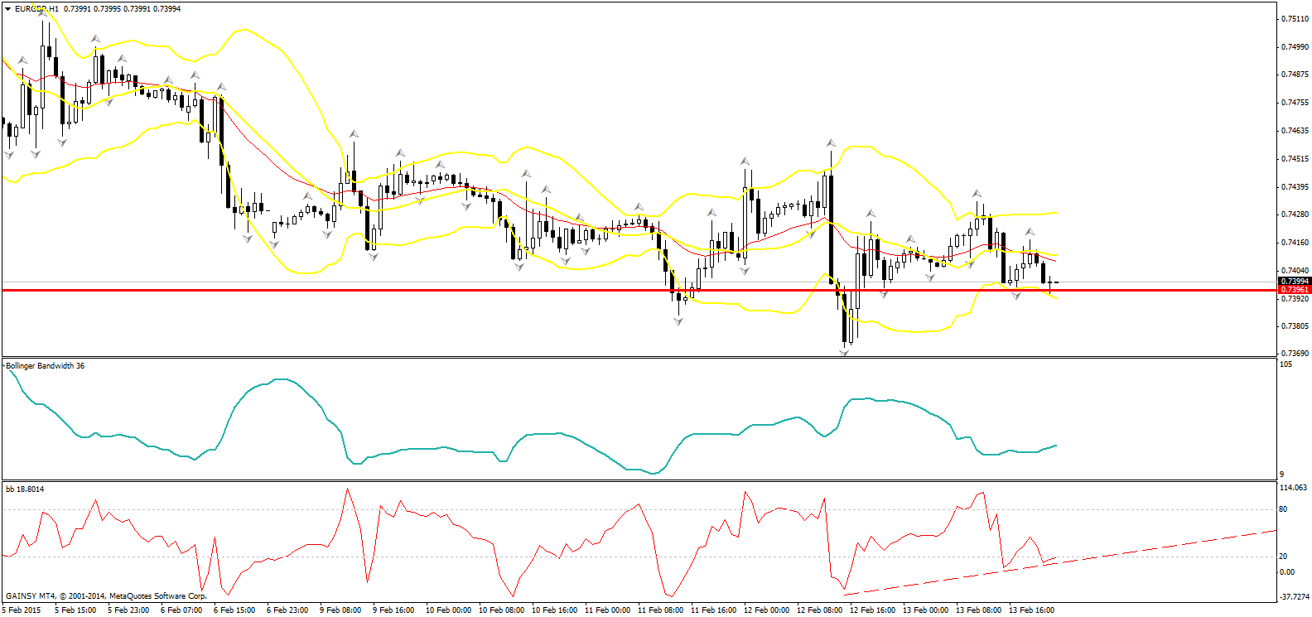Open the EURGBP,H1 chart dropdown arrow
This screenshot has height=617, width=1312.
(7, 9)
